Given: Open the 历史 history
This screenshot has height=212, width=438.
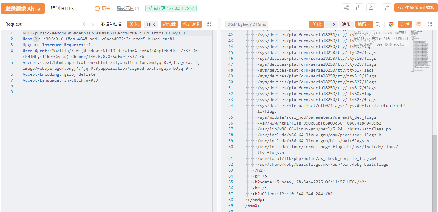Looking at the screenshot, I should pyautogui.click(x=103, y=9).
